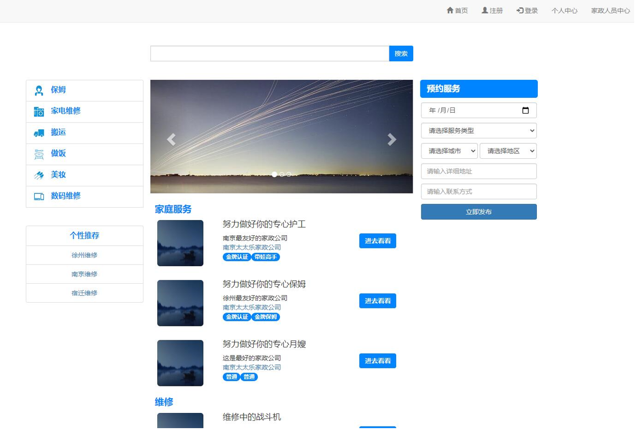
Task: Select 搬运 category in sidebar
Action: point(85,134)
